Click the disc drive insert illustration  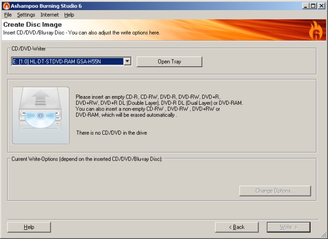41,115
